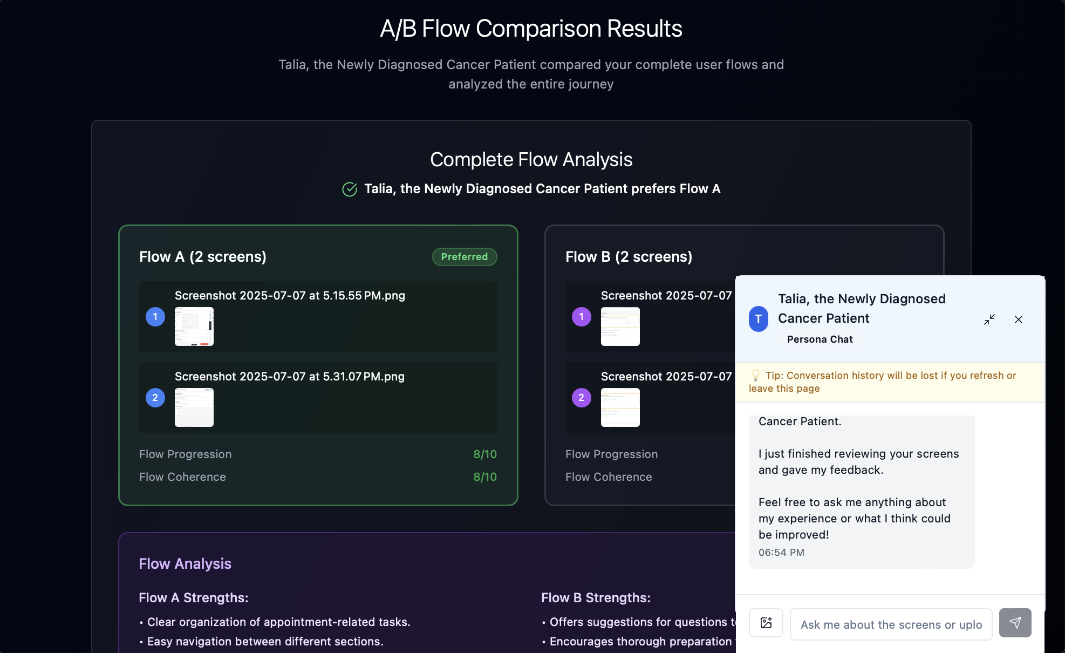Focus the 'Ask me about the screens' input
This screenshot has width=1065, height=653.
tap(891, 624)
